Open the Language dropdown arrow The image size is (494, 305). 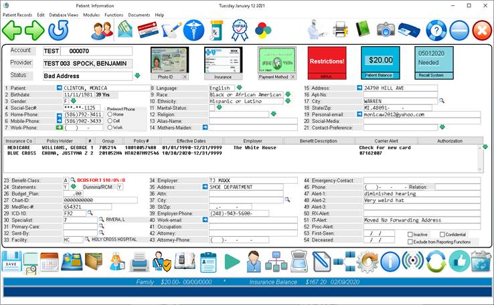click(x=238, y=88)
